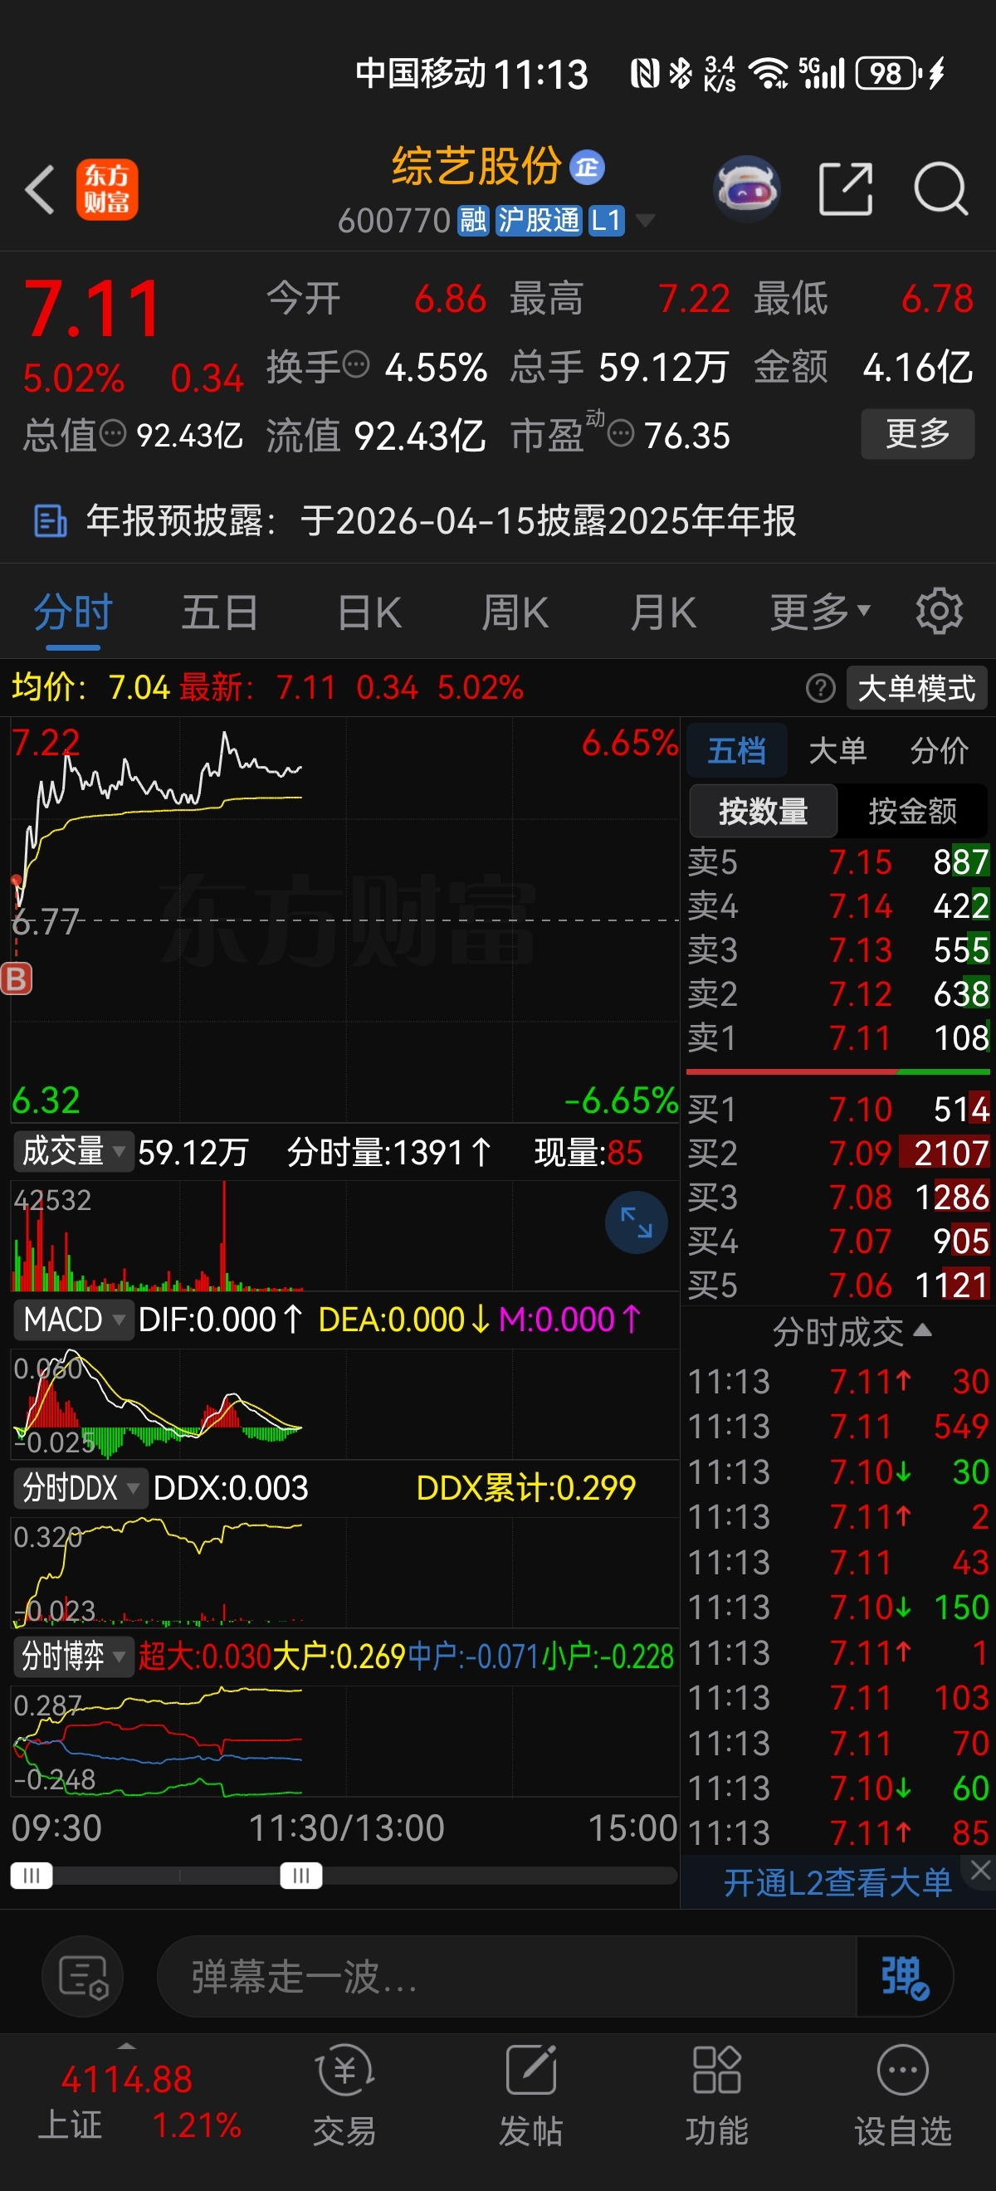Expand chart to fullscreen with arrows icon
The image size is (996, 2191).
(637, 1222)
